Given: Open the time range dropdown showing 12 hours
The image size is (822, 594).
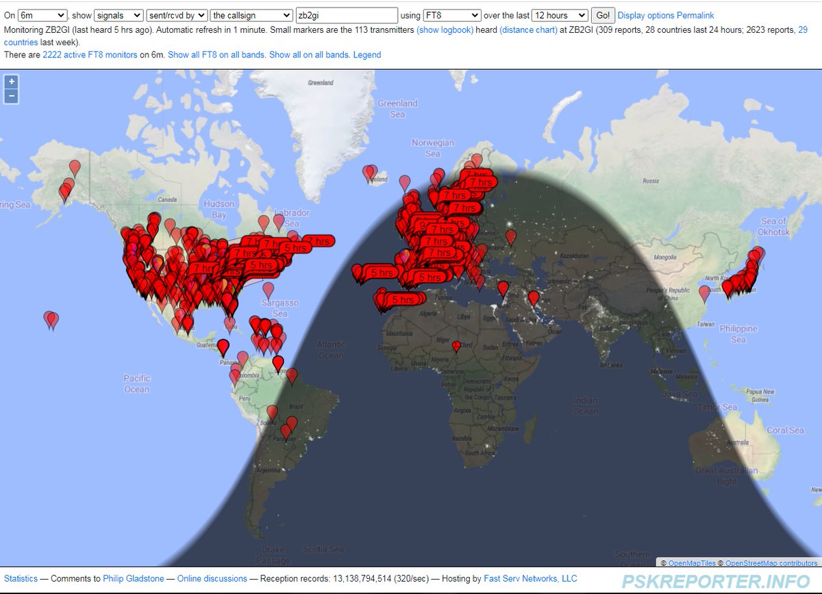Looking at the screenshot, I should point(560,15).
